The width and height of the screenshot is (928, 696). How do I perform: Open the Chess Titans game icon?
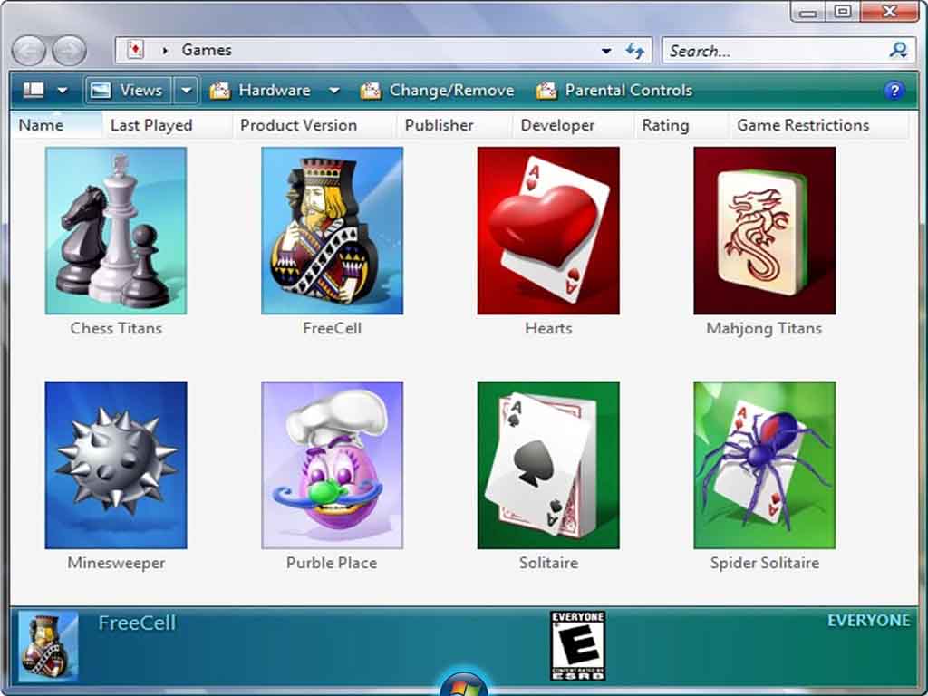click(x=116, y=231)
